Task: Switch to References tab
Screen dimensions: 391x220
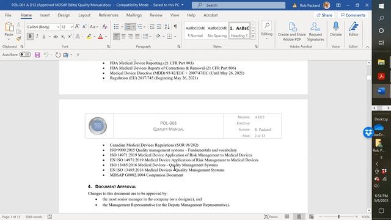Action: click(x=108, y=15)
